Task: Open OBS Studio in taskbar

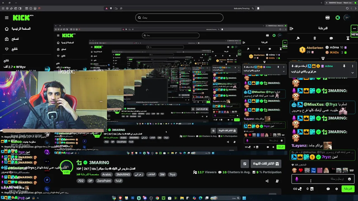Action: (x=151, y=198)
